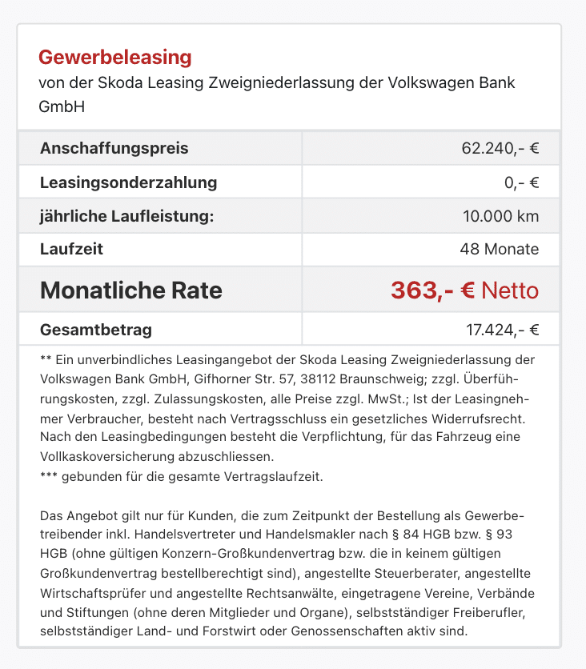Click the paragraph starting Das Angebot gilt
The height and width of the screenshot is (669, 586).
click(x=287, y=573)
